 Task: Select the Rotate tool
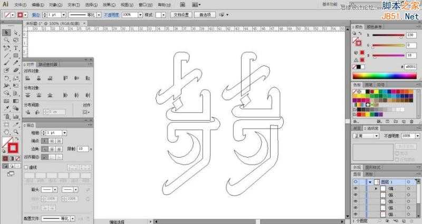(6, 78)
